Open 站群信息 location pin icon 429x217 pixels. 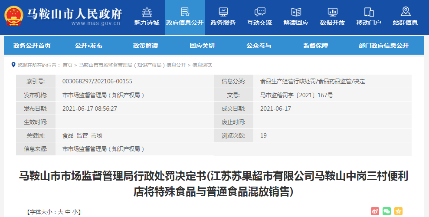[405, 12]
